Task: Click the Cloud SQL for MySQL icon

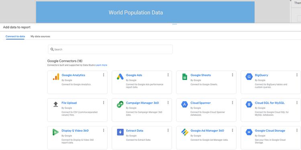Action: click(249, 104)
